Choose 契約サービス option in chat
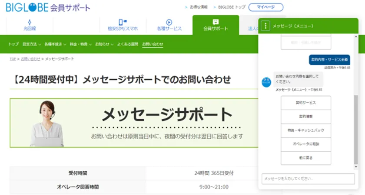The width and height of the screenshot is (365, 195). click(306, 103)
